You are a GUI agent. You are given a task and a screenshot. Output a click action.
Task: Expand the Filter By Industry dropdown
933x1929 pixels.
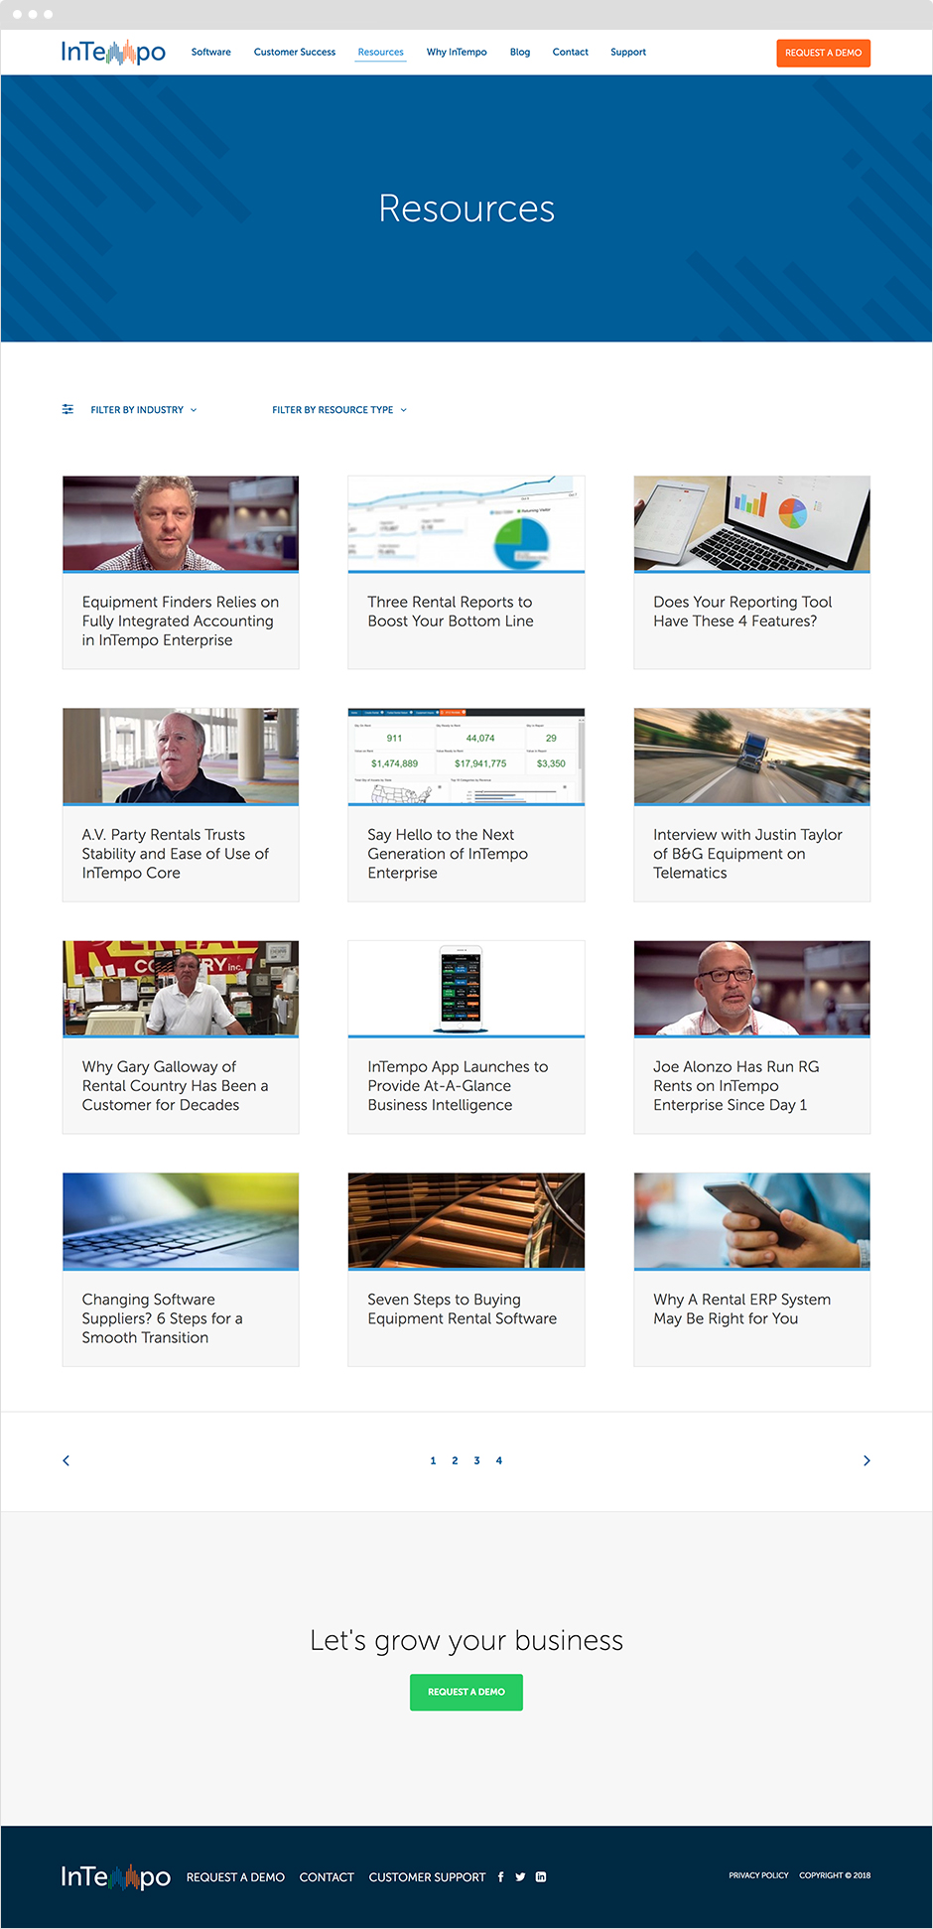[144, 410]
